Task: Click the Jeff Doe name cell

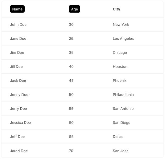Action: 17,137
